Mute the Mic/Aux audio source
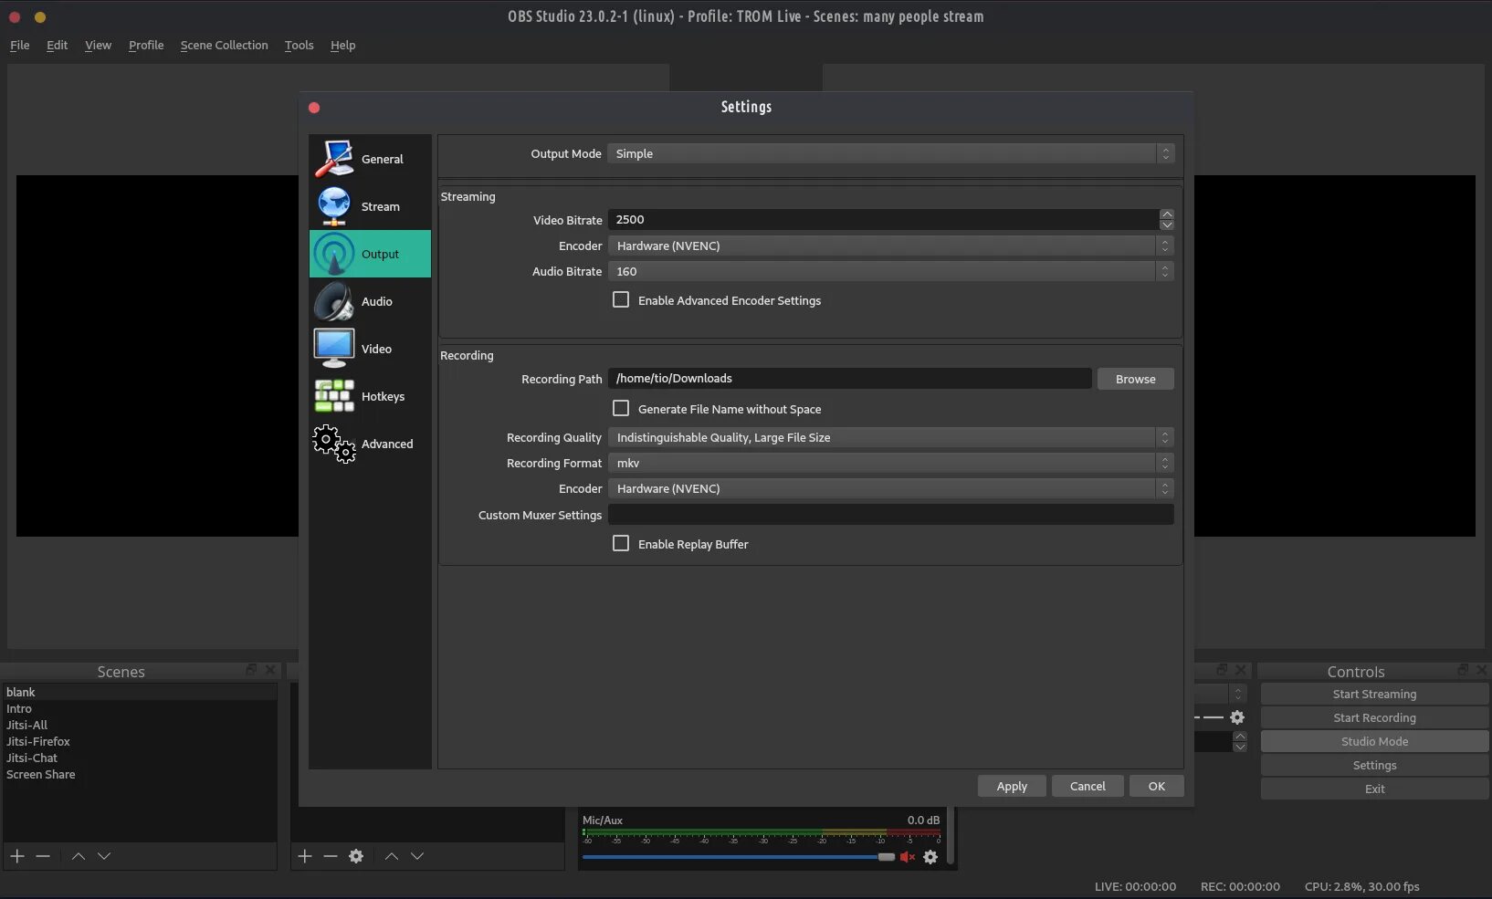 tap(907, 857)
